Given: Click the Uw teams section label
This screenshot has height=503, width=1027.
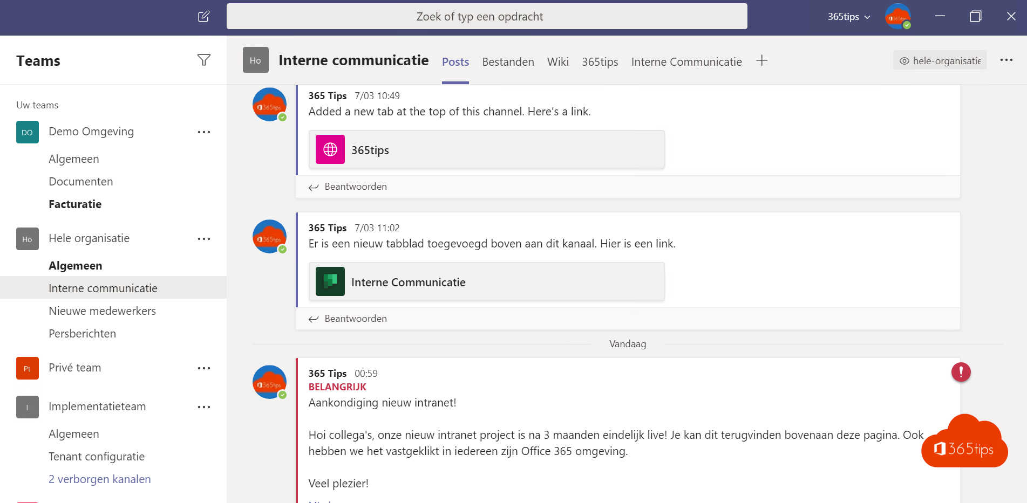Looking at the screenshot, I should click(x=37, y=105).
